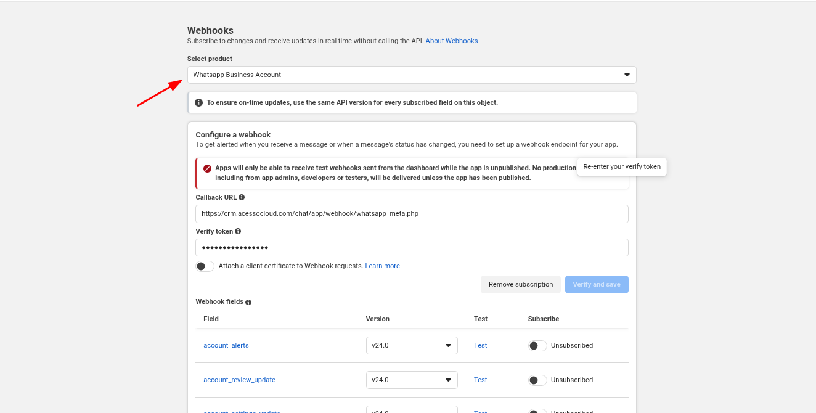Click the Verify and save button

[x=596, y=284]
